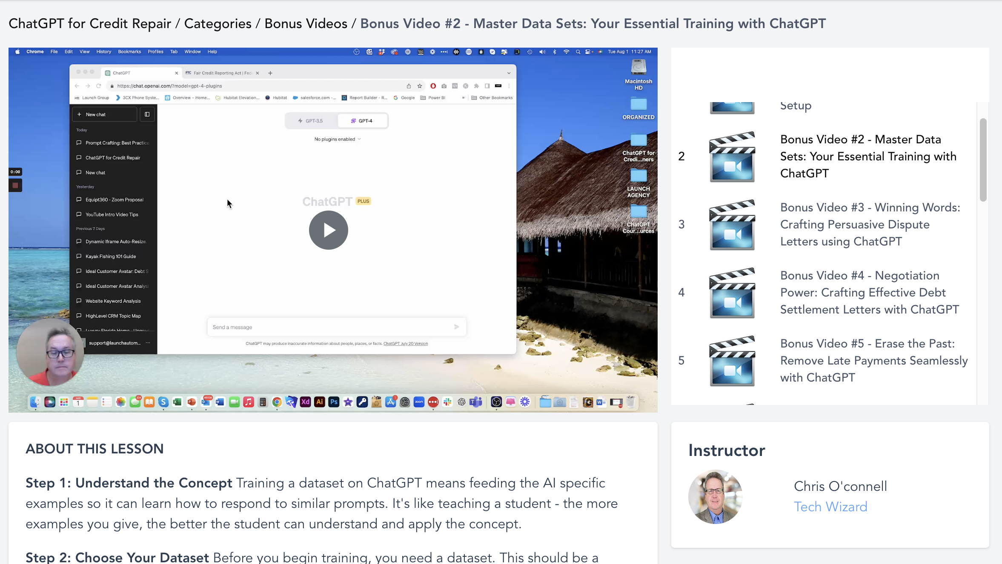This screenshot has width=1002, height=564.
Task: Open the History menu in Chrome menu bar
Action: click(x=103, y=52)
